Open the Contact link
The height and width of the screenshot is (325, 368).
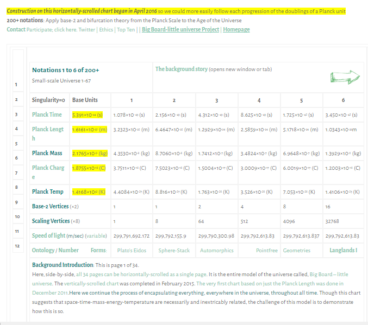point(16,29)
